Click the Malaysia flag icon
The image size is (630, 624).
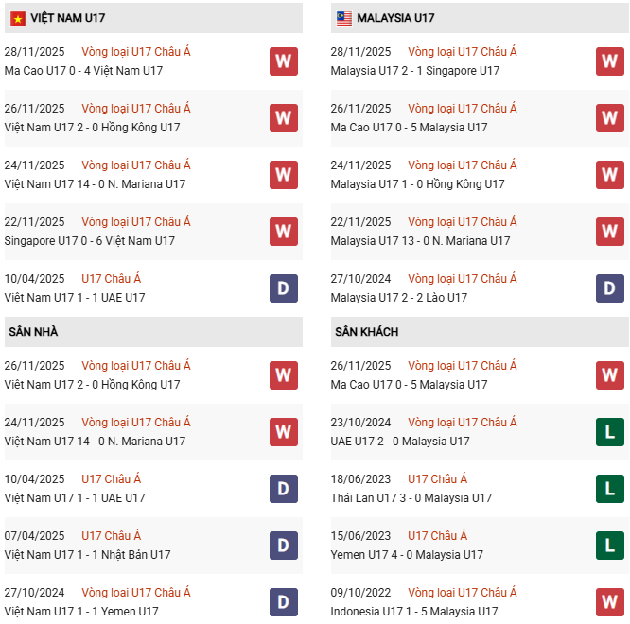tap(343, 18)
